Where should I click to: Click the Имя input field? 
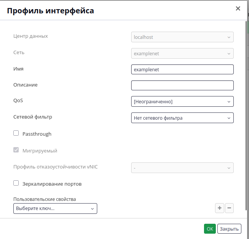pos(182,69)
